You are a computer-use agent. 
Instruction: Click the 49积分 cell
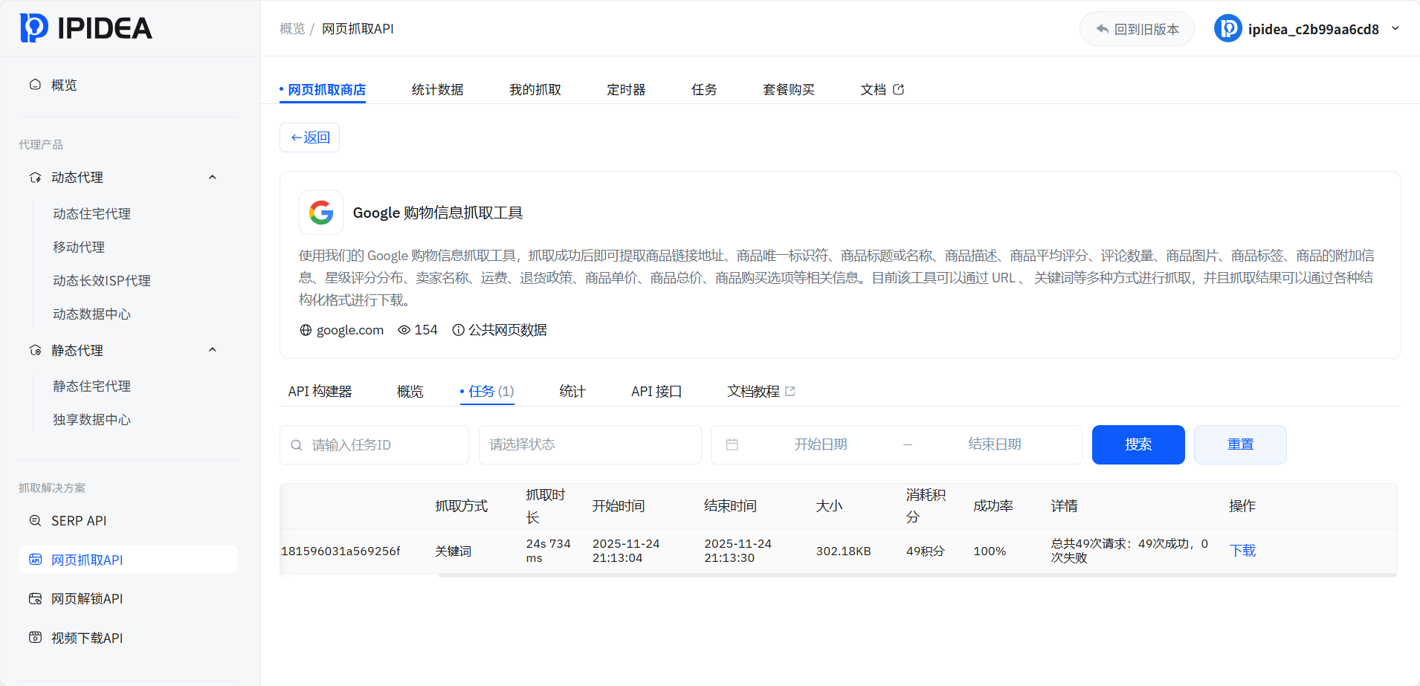925,551
